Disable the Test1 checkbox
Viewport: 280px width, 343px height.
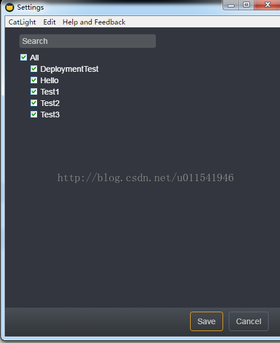tap(34, 91)
